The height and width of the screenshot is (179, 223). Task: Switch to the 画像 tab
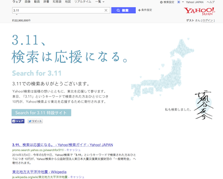pos(28,2)
